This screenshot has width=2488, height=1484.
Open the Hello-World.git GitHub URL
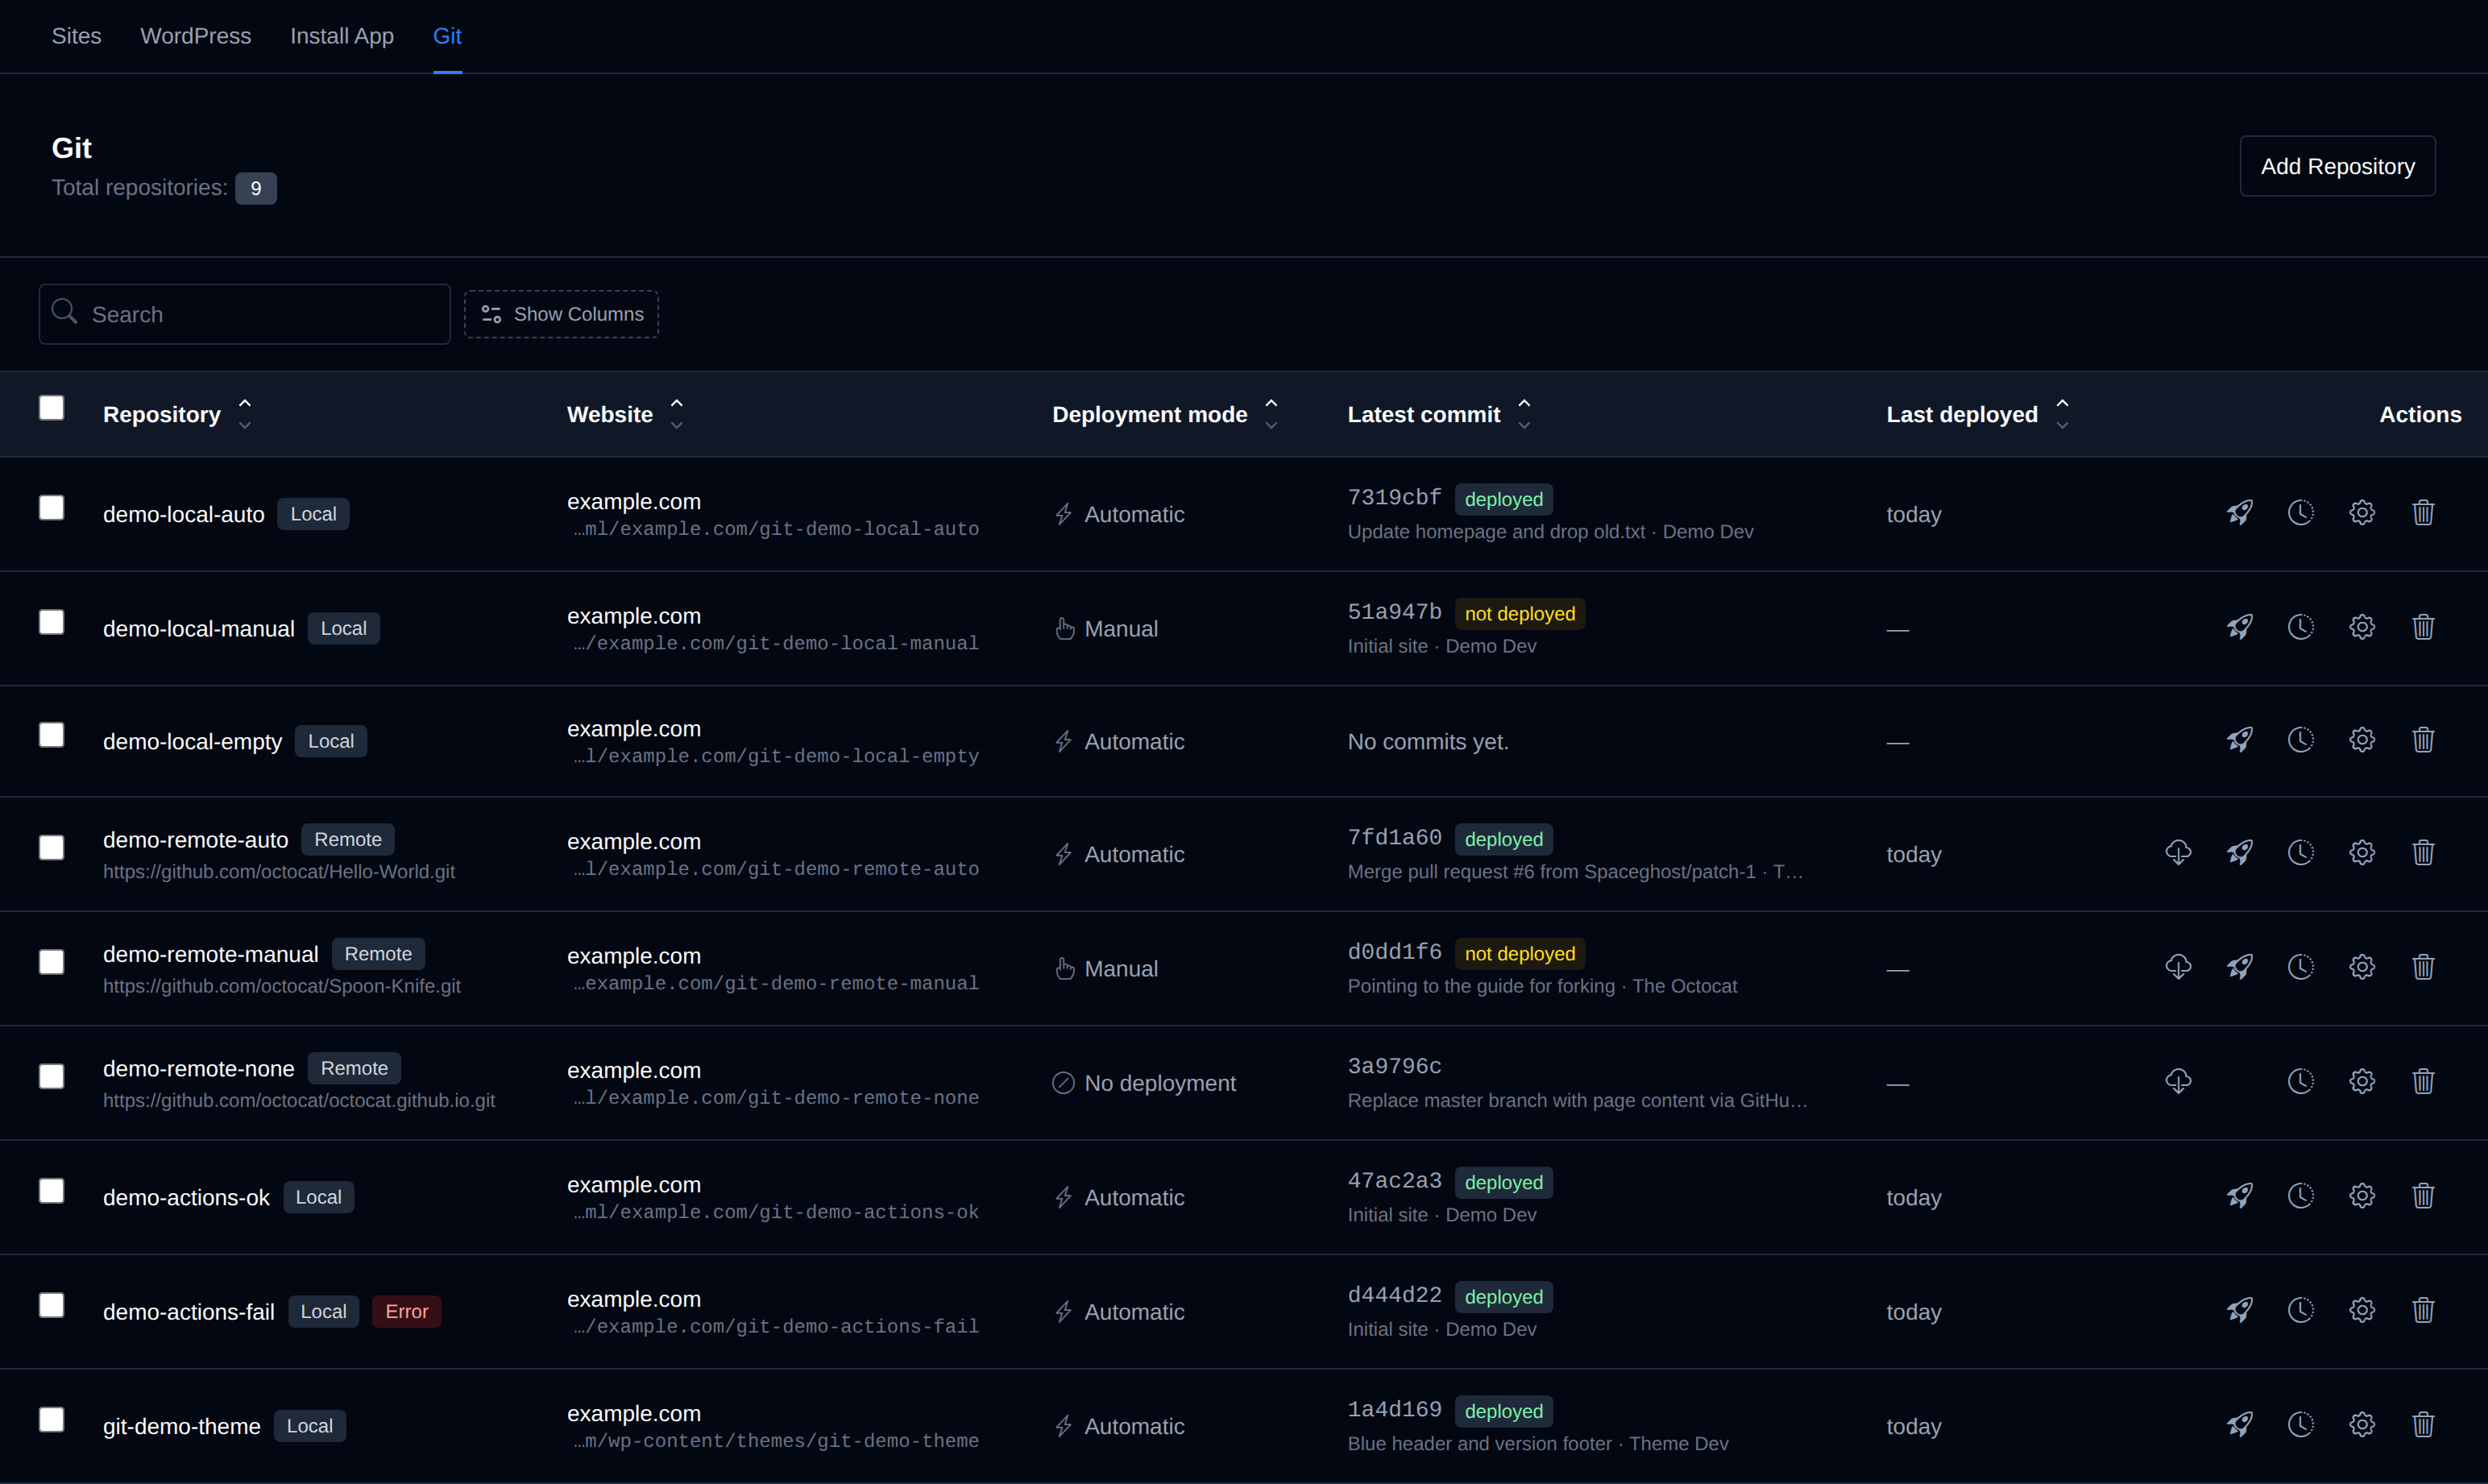(279, 872)
